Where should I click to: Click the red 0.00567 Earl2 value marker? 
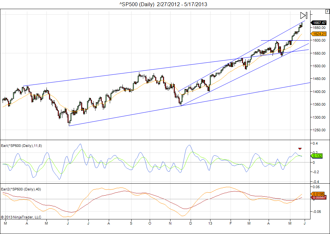[319, 198]
